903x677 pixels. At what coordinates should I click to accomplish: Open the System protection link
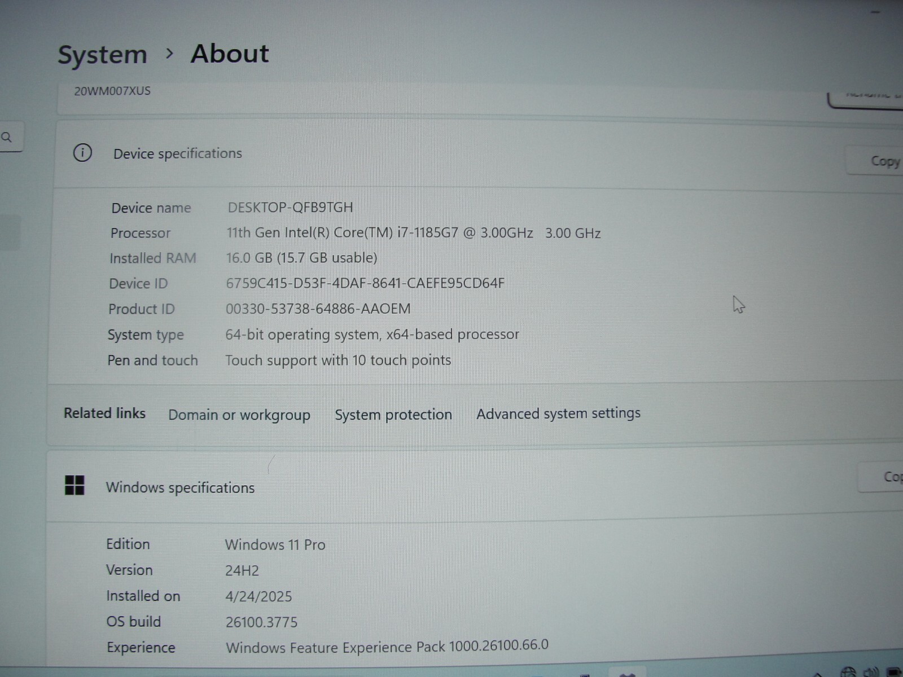(x=393, y=415)
